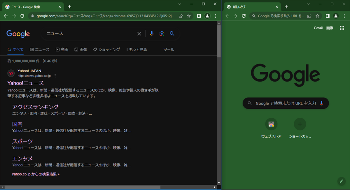The image size is (350, 190).
Task: Click the https://news.yahoo.co.jp URL text
Action: (34, 76)
